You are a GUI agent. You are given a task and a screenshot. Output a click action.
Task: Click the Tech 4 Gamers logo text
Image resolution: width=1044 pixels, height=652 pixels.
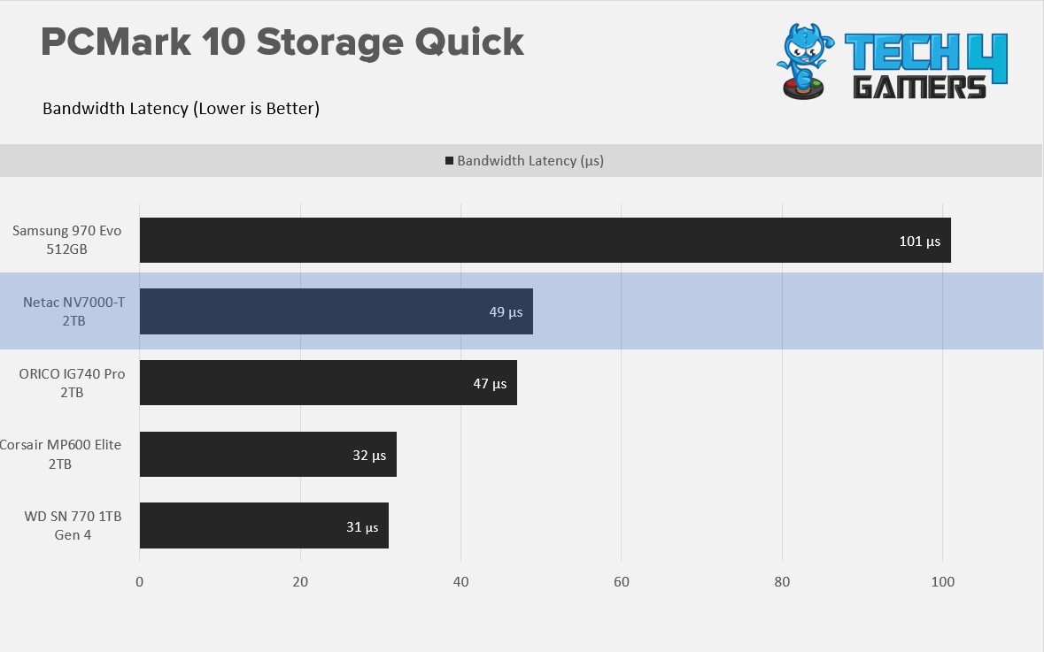pyautogui.click(x=925, y=66)
